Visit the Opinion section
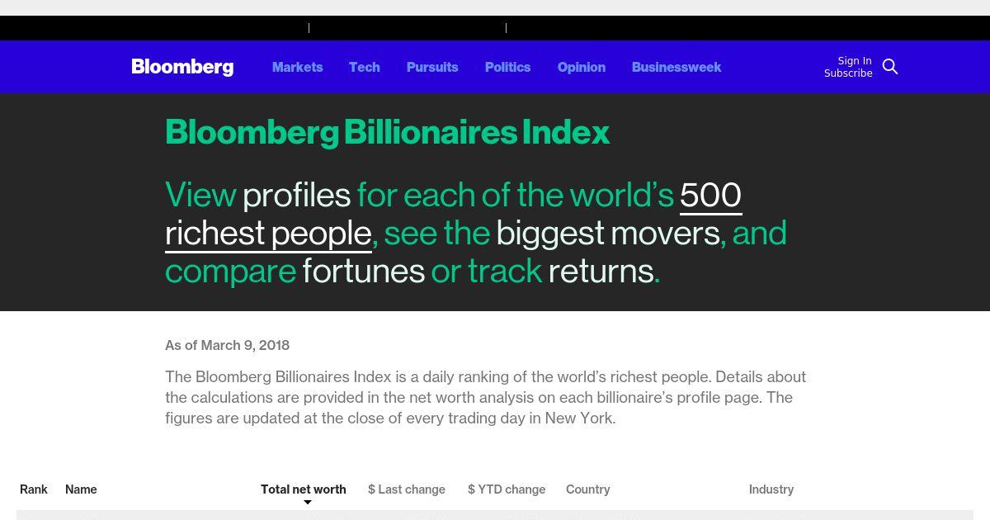 582,67
